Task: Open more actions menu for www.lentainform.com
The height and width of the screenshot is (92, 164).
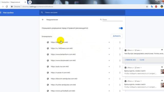Action: pyautogui.click(x=120, y=54)
